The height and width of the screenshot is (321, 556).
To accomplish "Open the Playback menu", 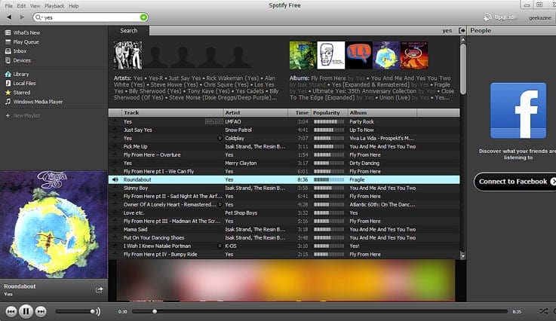I will tap(54, 5).
